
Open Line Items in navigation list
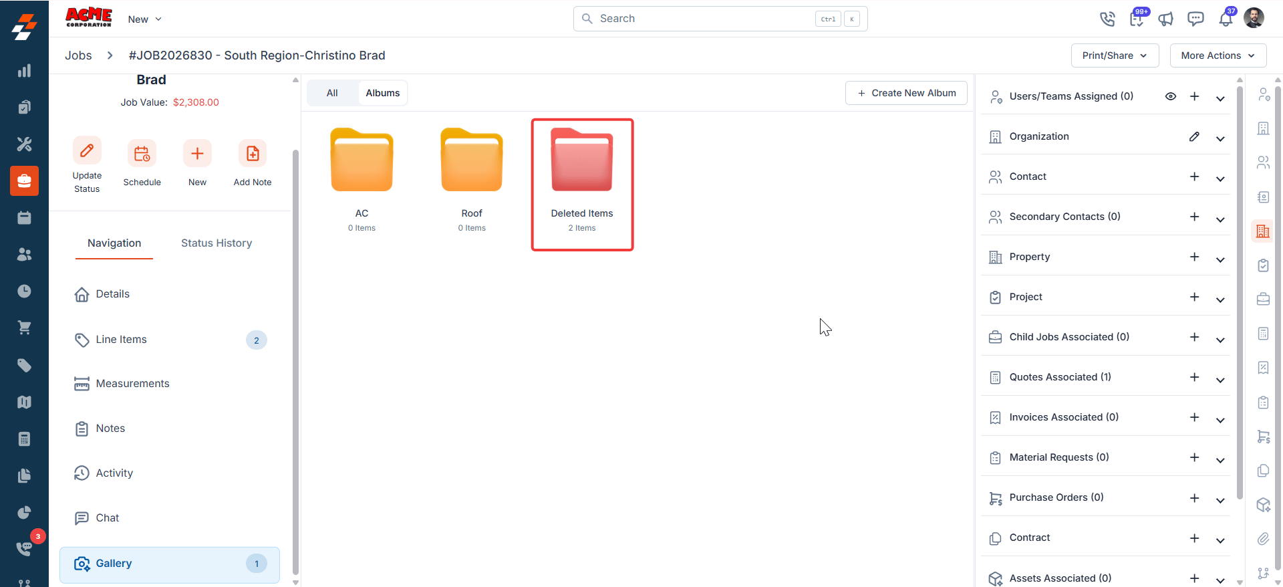[x=170, y=340]
